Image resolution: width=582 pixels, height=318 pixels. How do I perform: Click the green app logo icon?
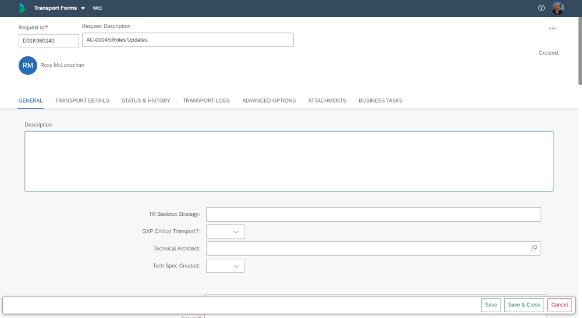click(x=22, y=8)
